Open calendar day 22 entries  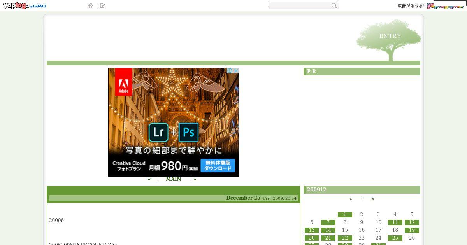click(x=345, y=238)
